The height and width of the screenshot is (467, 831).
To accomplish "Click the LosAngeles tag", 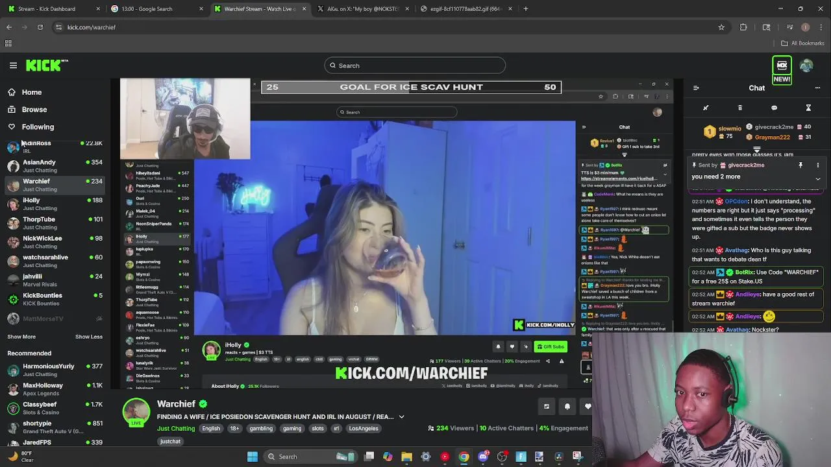I will click(364, 429).
